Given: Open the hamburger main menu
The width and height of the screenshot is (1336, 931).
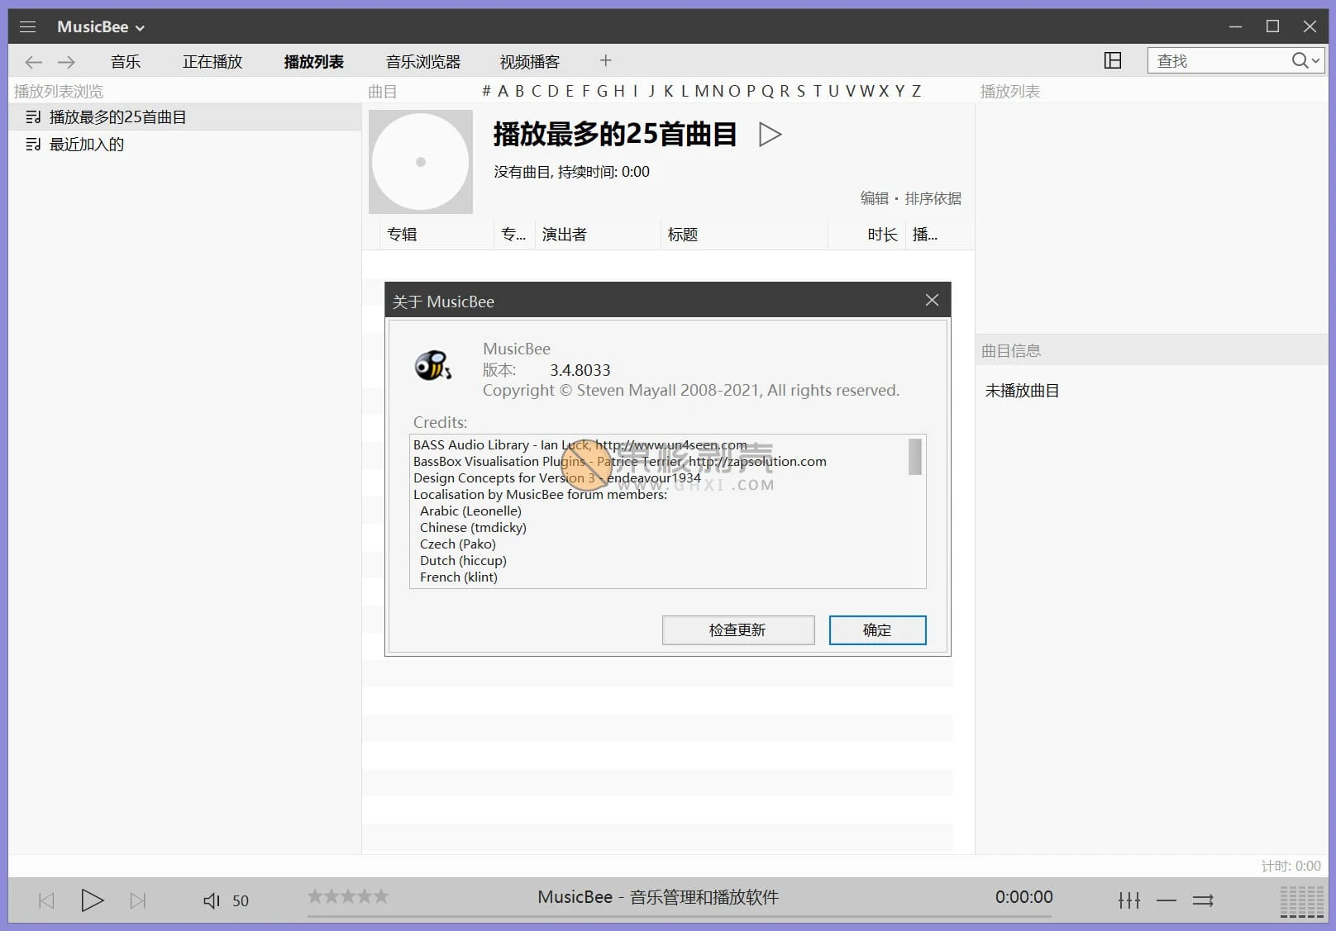Looking at the screenshot, I should pyautogui.click(x=27, y=26).
